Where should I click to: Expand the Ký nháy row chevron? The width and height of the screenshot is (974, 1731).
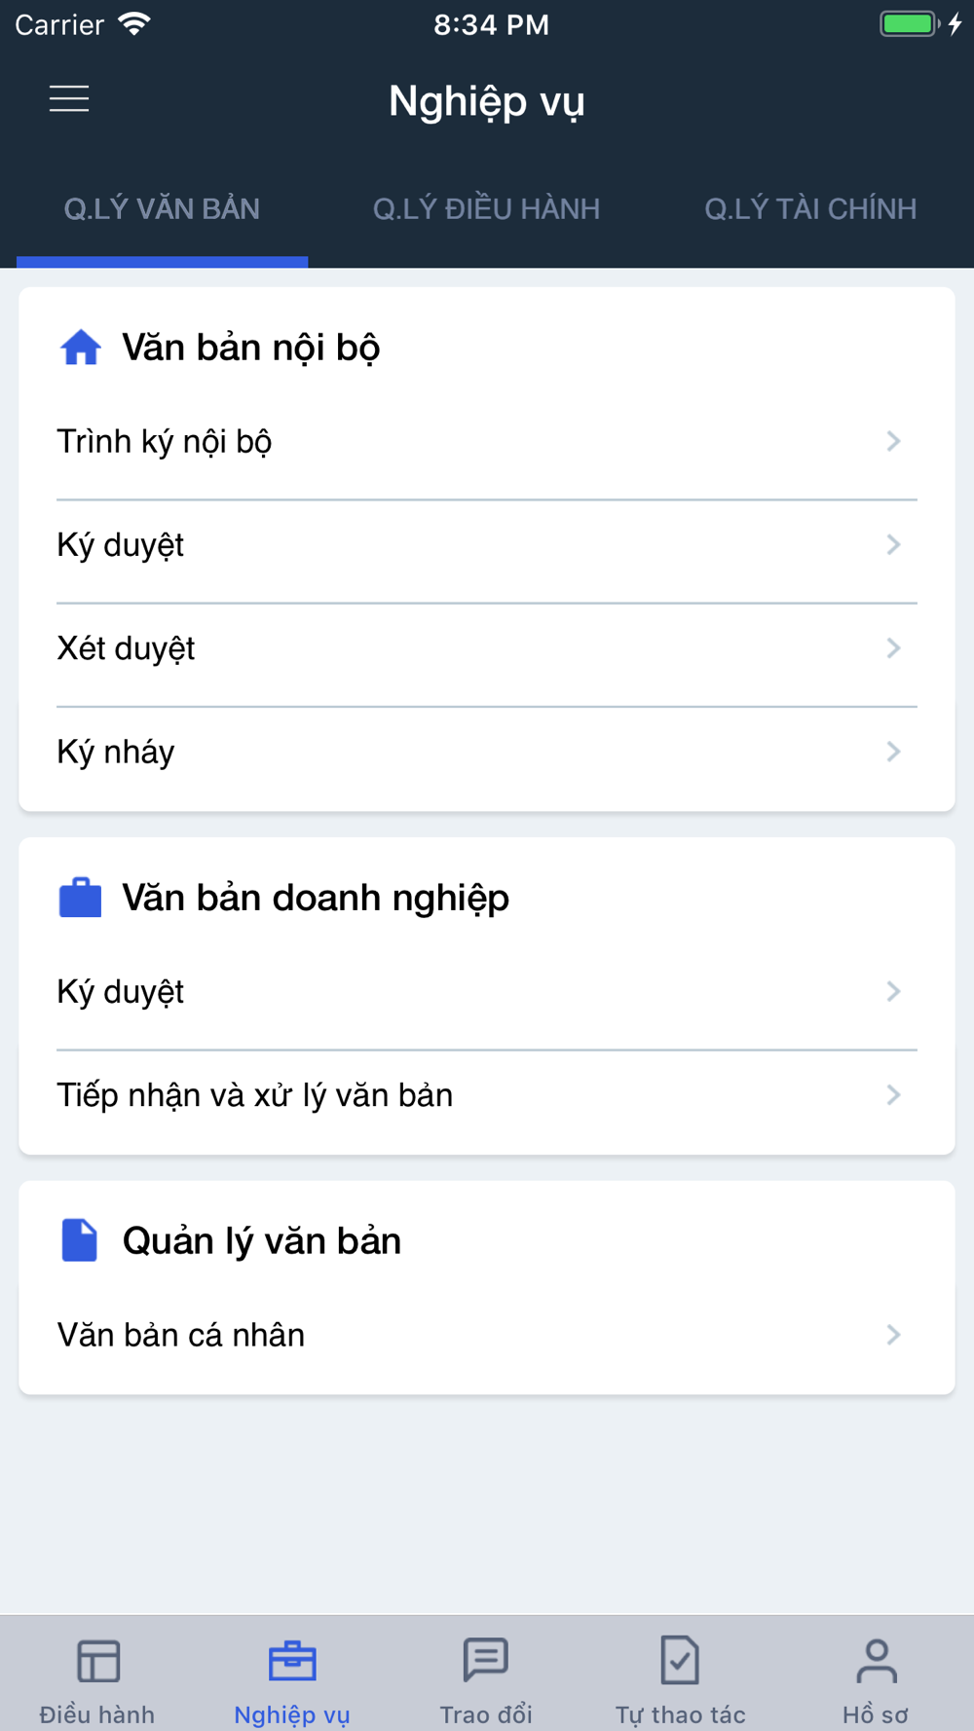tap(893, 752)
